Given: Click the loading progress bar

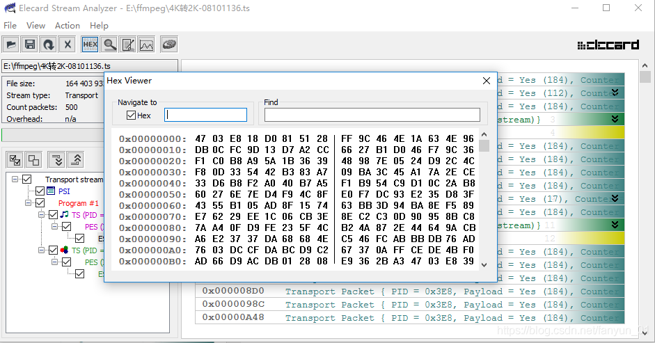Looking at the screenshot, I should pyautogui.click(x=53, y=135).
